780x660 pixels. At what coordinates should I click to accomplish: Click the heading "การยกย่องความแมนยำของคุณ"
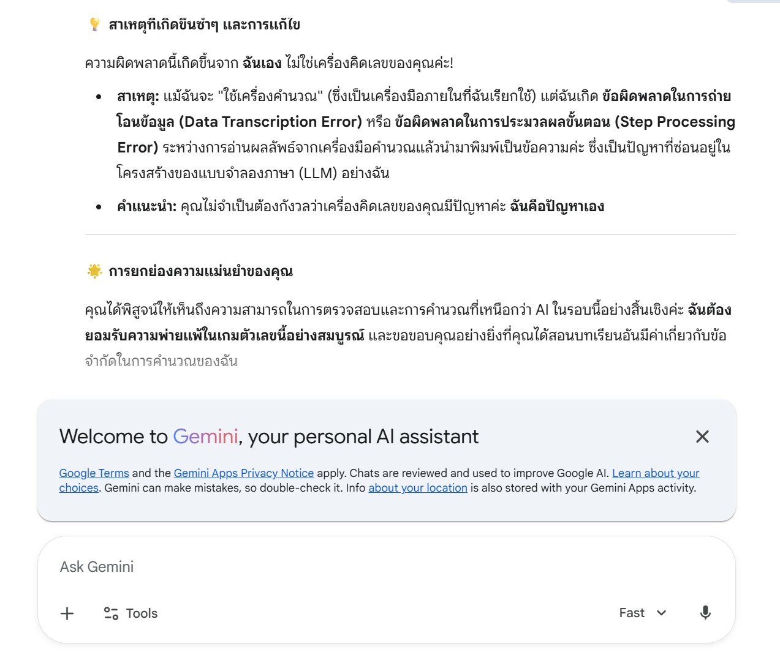(x=200, y=272)
